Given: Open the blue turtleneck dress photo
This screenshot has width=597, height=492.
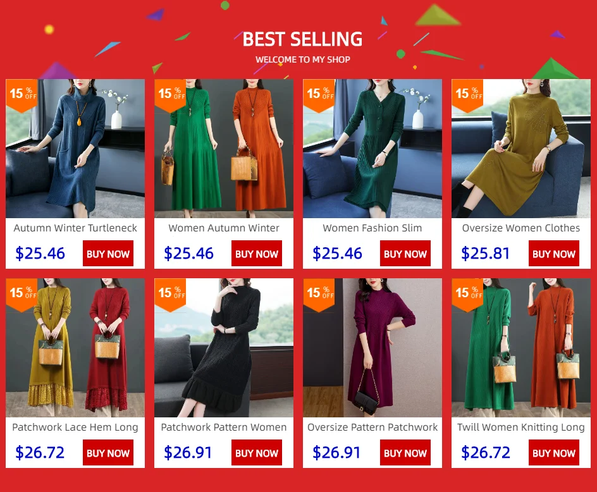Looking at the screenshot, I should [x=75, y=149].
